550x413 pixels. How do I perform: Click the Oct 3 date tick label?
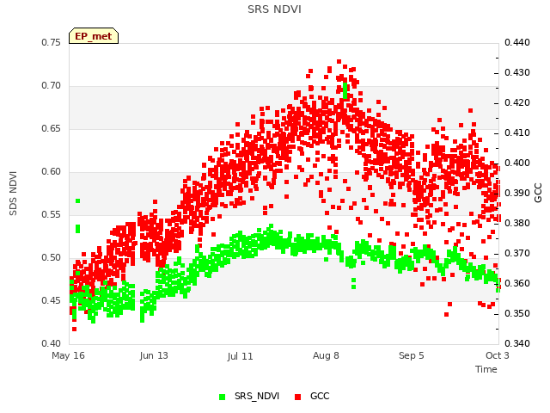tap(497, 355)
